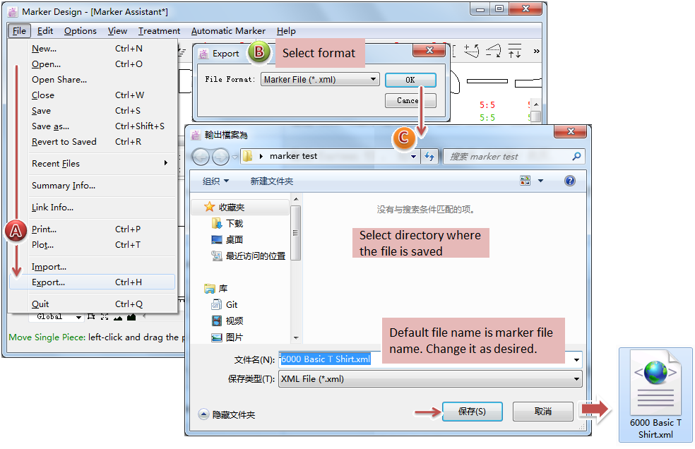Open the Recent Files submenu
This screenshot has width=695, height=449.
coord(56,164)
